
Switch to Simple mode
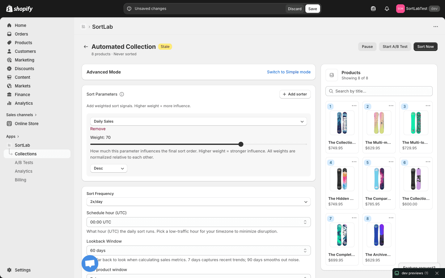coord(289,72)
